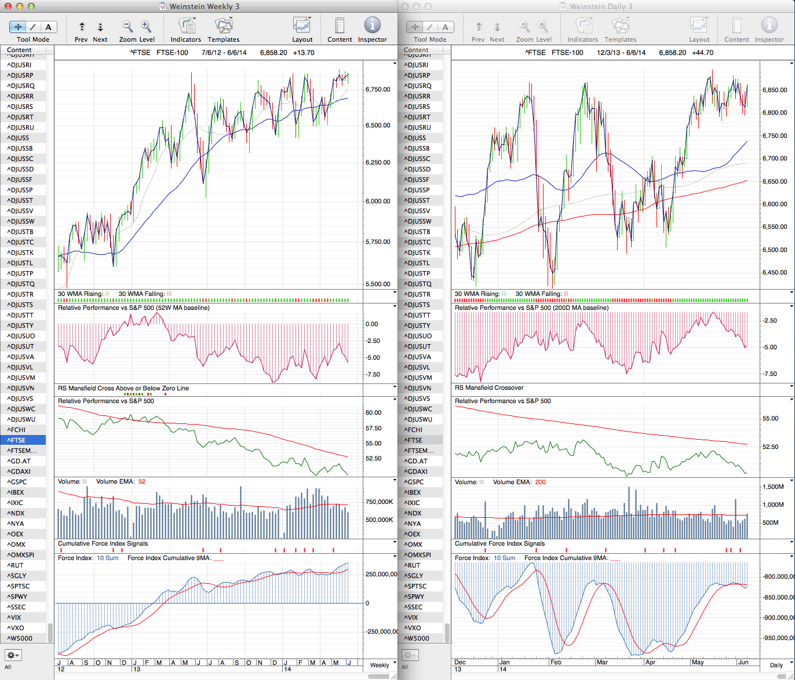Open Templates in the Weinstein Weekly toolbar

point(223,27)
